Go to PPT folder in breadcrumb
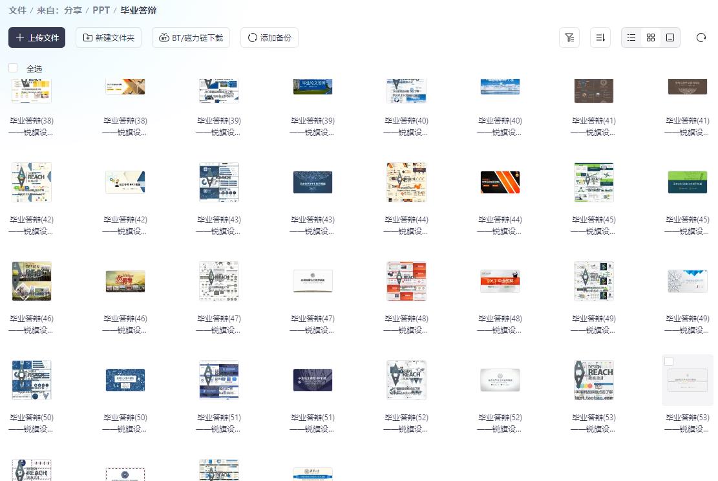The image size is (718, 481). [x=101, y=10]
